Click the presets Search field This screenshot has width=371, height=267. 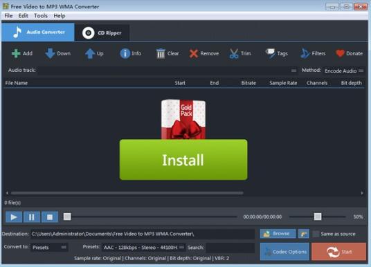tap(230, 248)
